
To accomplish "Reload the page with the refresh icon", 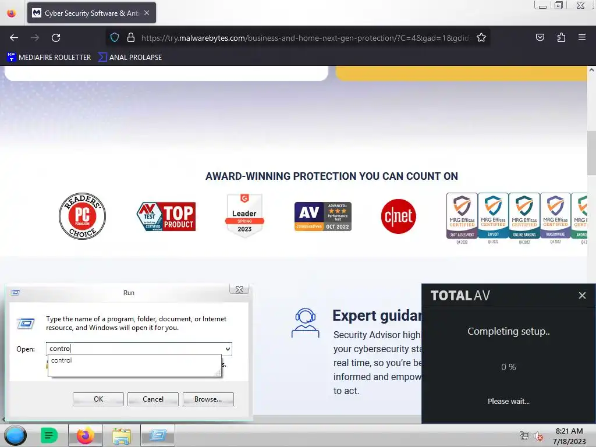I will pos(56,38).
